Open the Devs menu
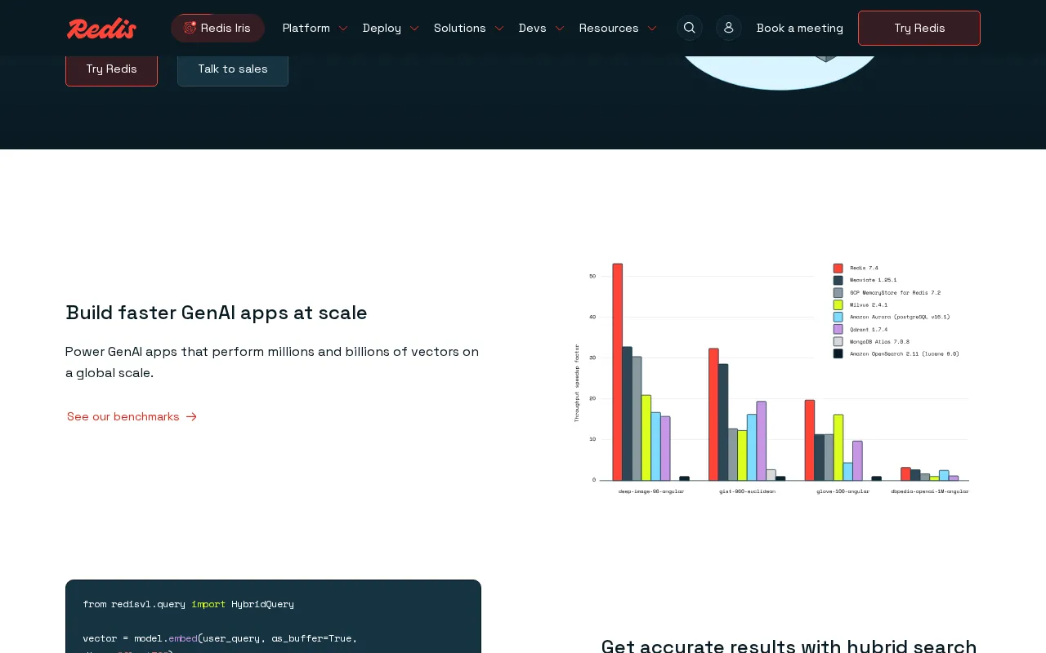The width and height of the screenshot is (1046, 653). [541, 28]
